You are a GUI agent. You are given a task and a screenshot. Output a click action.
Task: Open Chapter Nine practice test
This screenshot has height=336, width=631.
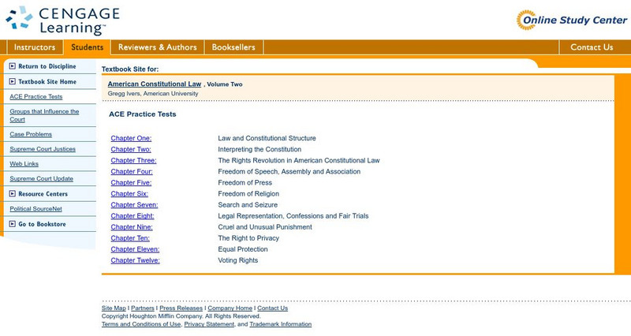point(132,227)
